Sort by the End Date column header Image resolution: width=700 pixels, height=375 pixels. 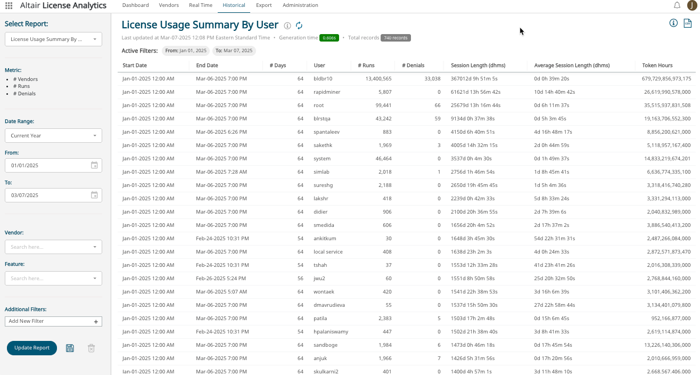pos(207,66)
